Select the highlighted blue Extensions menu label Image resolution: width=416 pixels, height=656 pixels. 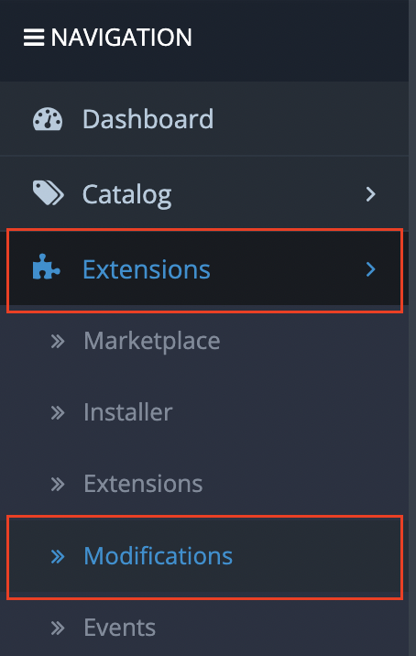[147, 269]
